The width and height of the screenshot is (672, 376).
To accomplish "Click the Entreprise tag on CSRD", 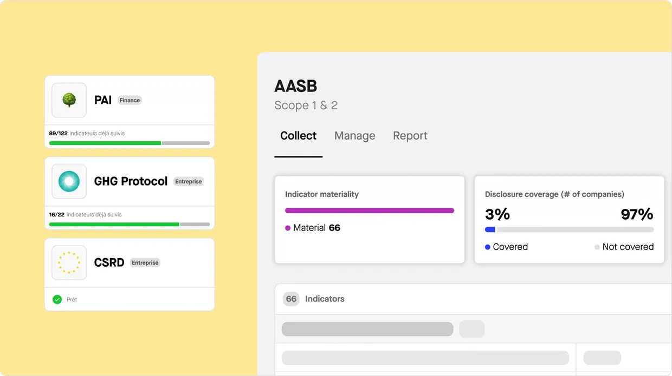I will (145, 263).
